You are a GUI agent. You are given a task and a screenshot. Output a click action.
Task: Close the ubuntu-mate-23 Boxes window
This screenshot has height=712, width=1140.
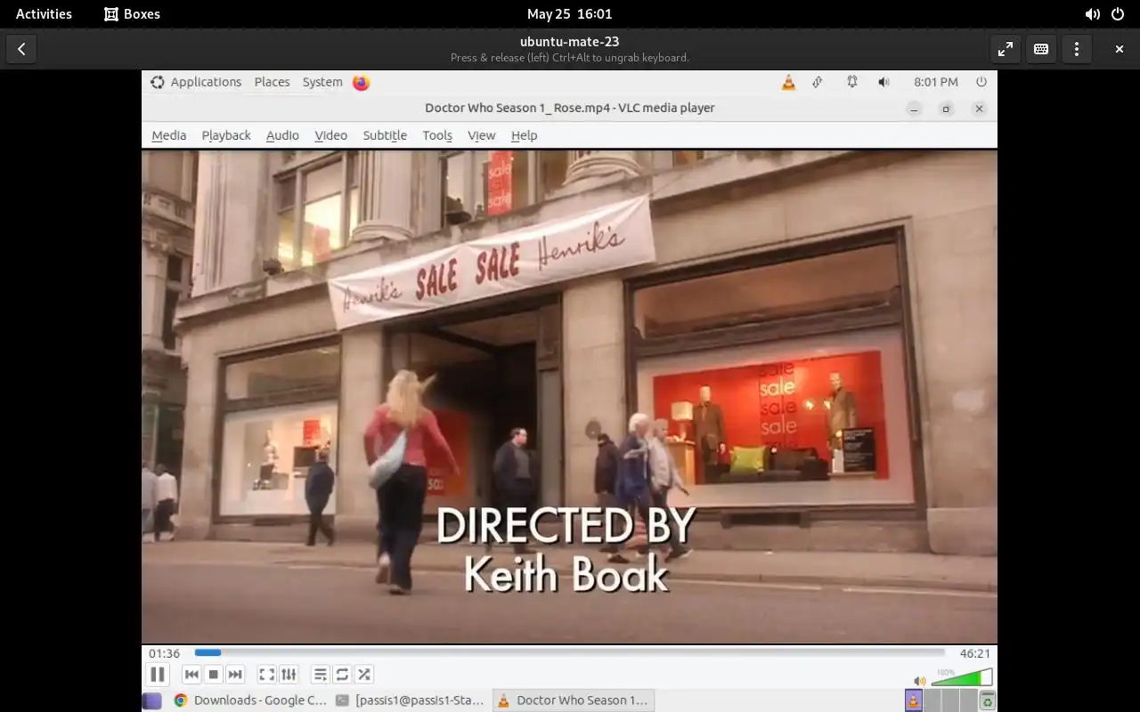pos(1120,49)
